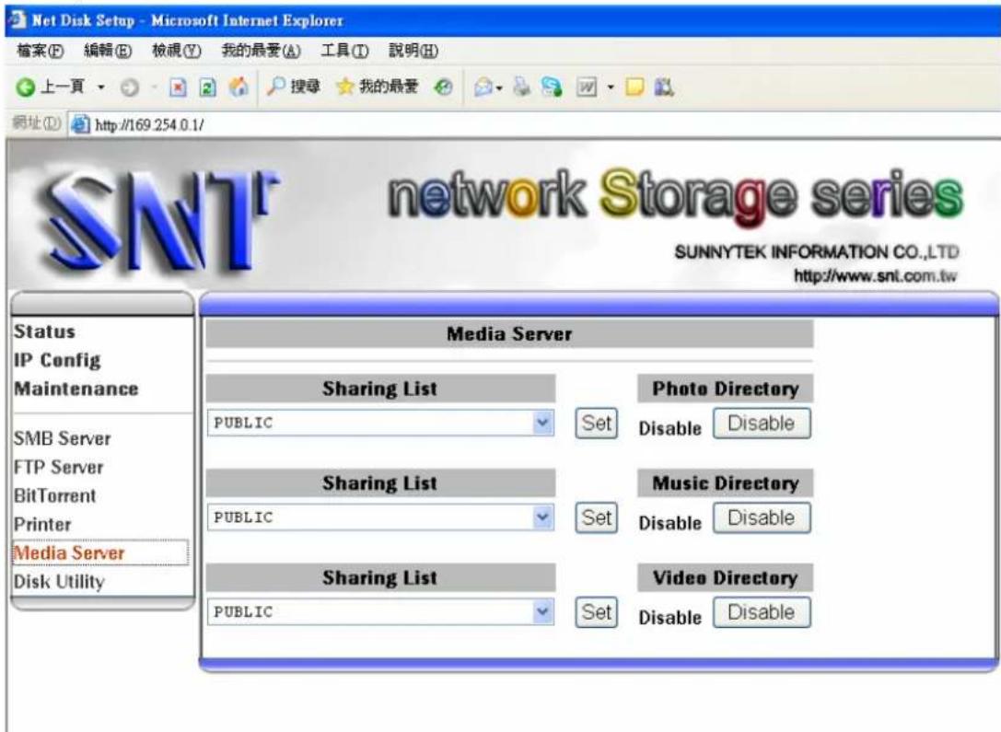Click the Print icon in toolbar
This screenshot has height=732, width=1001.
pyautogui.click(x=522, y=87)
